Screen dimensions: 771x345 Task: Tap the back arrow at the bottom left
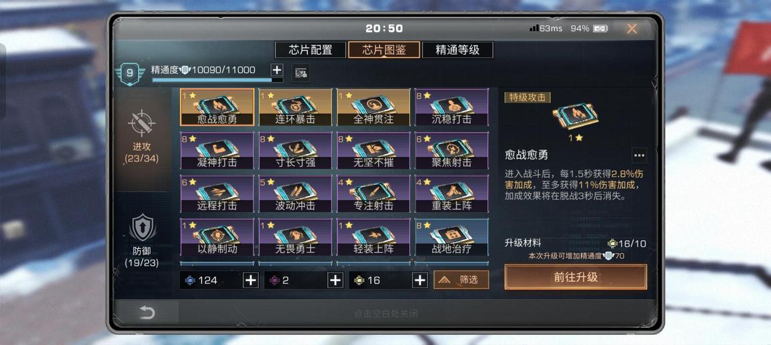click(x=147, y=312)
